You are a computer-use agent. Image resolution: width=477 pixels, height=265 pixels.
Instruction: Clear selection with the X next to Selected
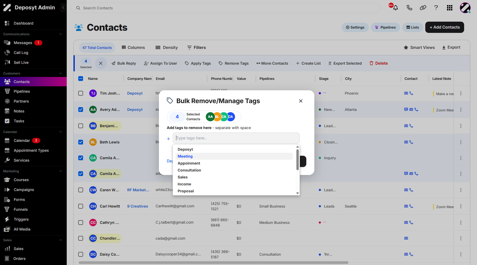pos(101,63)
